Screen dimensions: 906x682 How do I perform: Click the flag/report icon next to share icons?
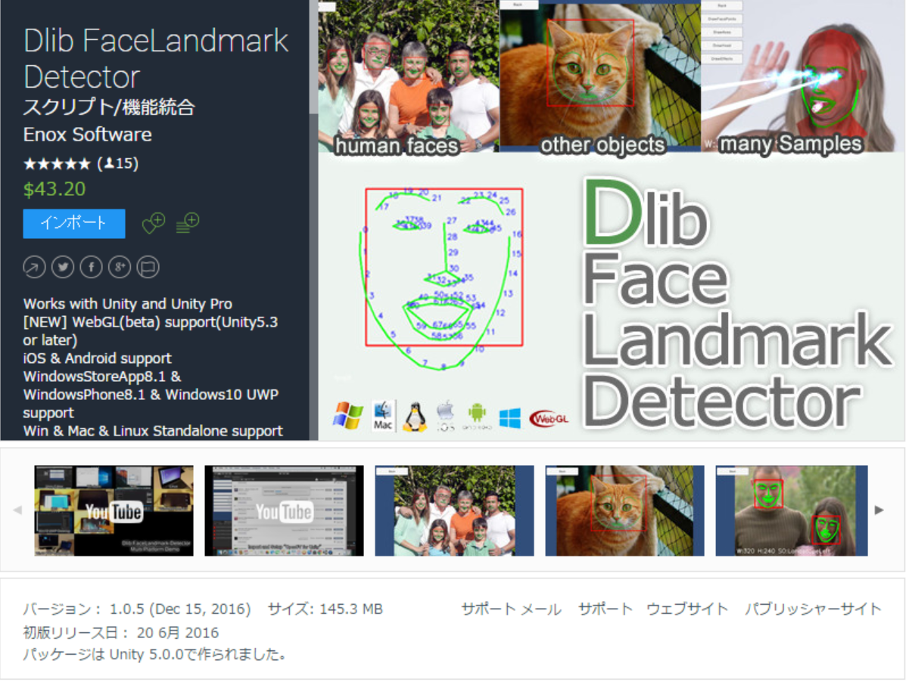tap(148, 267)
